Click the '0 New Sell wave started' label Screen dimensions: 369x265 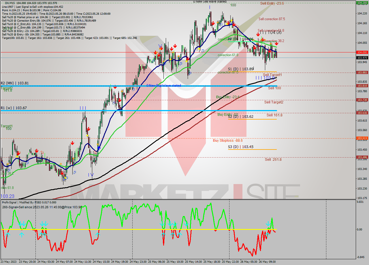pos(210,2)
